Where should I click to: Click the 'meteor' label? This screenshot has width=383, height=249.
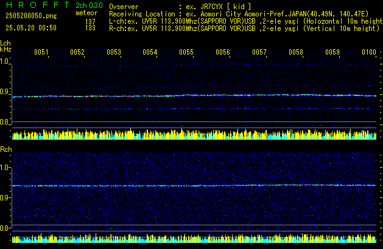click(86, 13)
